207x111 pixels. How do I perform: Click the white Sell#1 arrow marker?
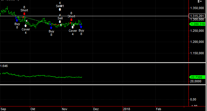coord(60,9)
